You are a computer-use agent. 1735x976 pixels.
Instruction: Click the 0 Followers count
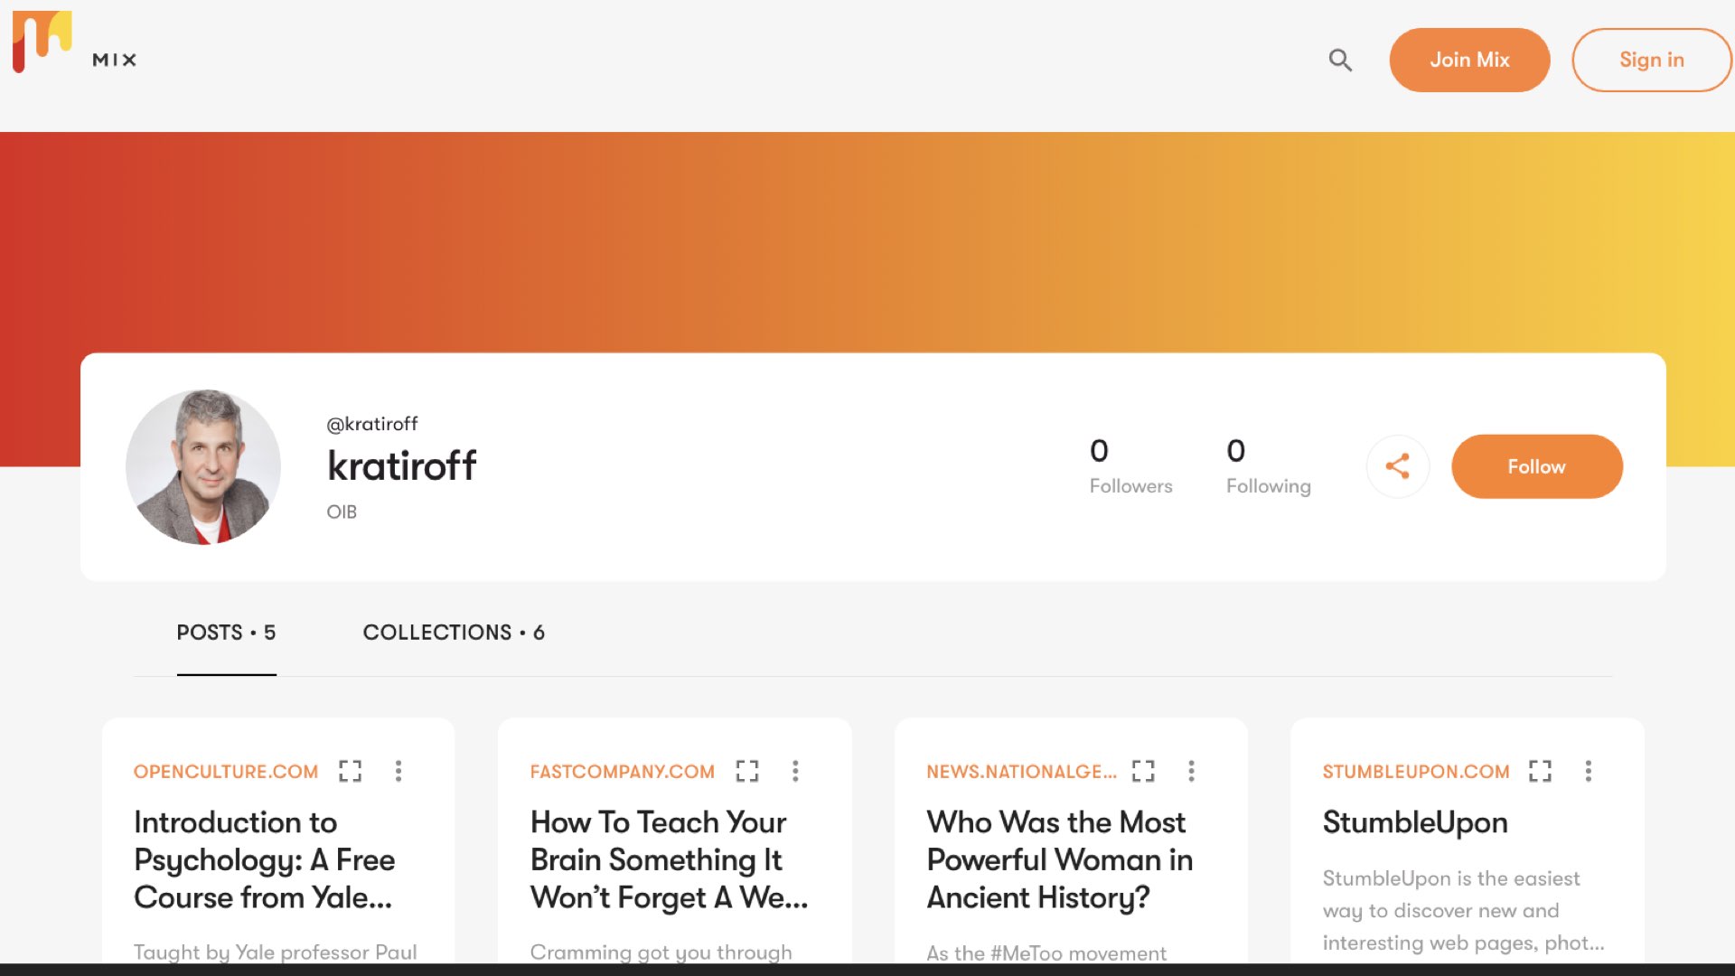(1130, 466)
